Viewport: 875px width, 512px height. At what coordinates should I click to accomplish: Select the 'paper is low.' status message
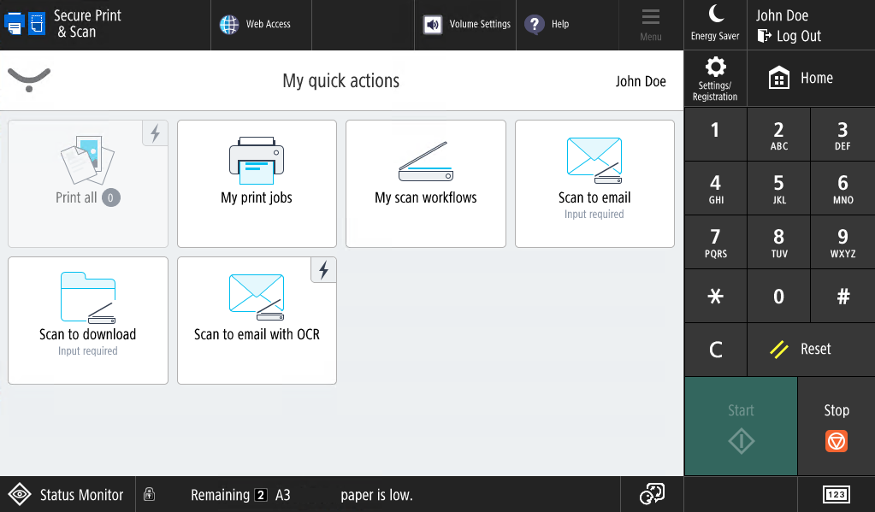click(376, 495)
